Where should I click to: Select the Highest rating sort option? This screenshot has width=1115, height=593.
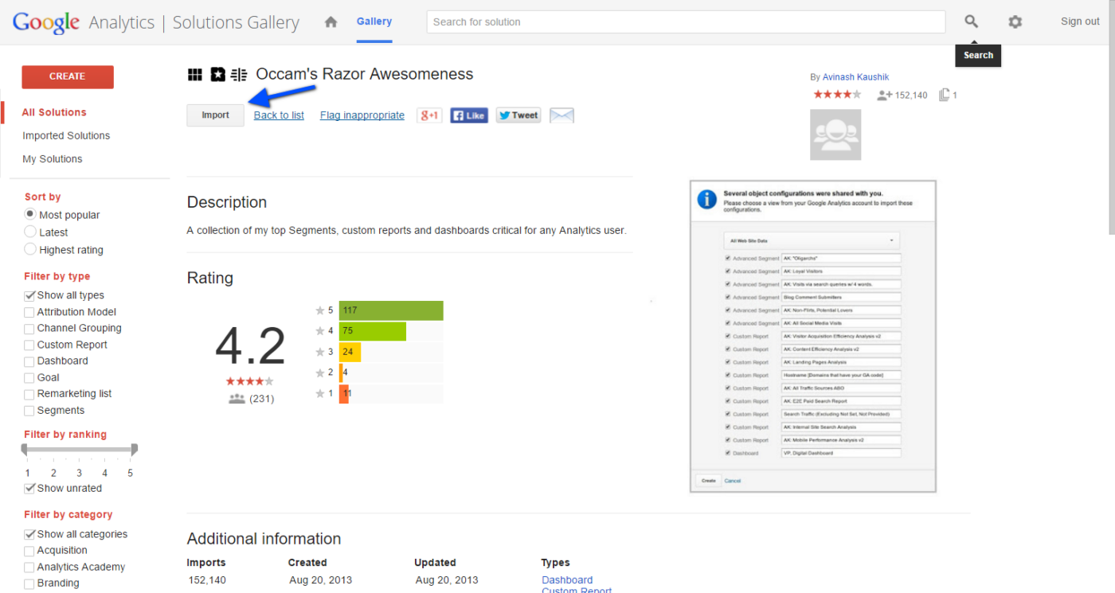30,249
